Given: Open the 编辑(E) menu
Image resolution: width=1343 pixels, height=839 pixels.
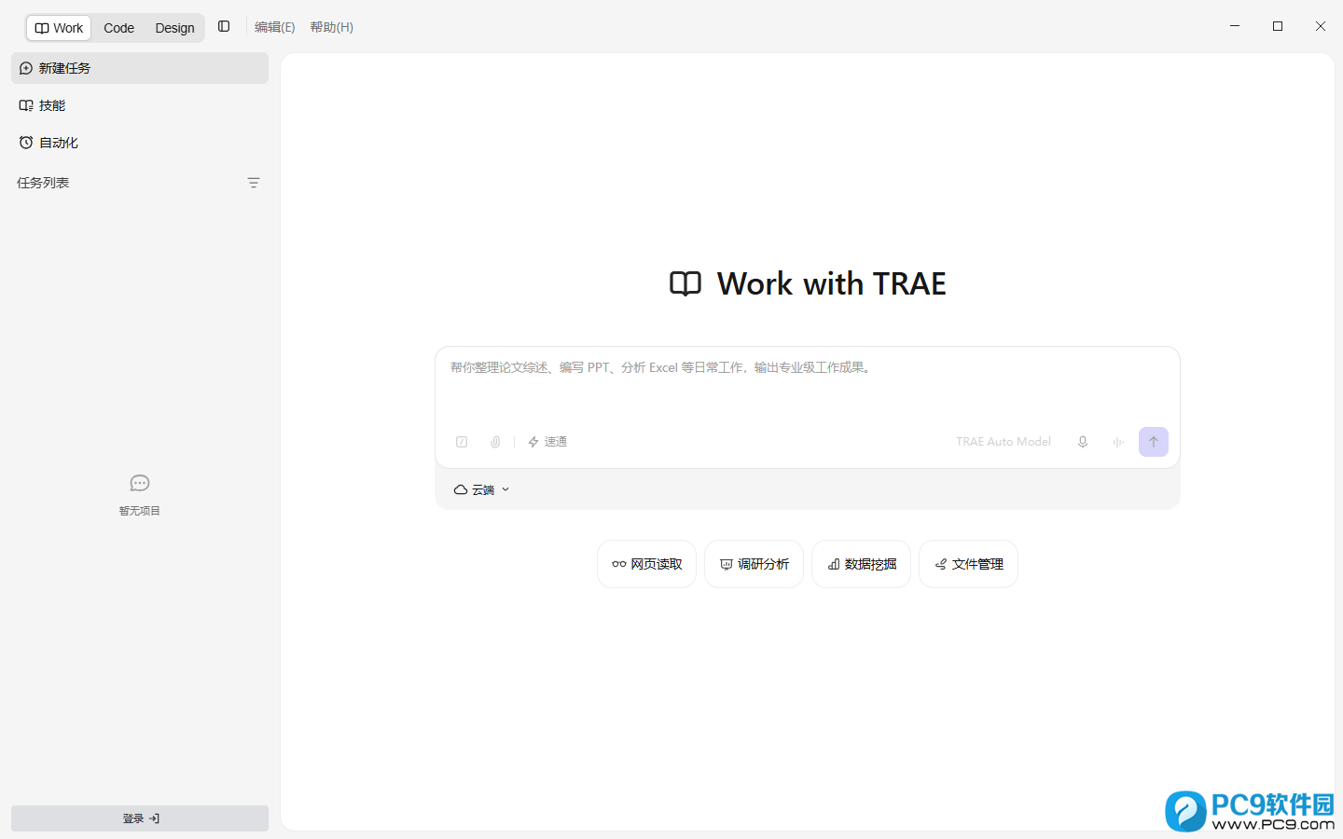Looking at the screenshot, I should (274, 27).
